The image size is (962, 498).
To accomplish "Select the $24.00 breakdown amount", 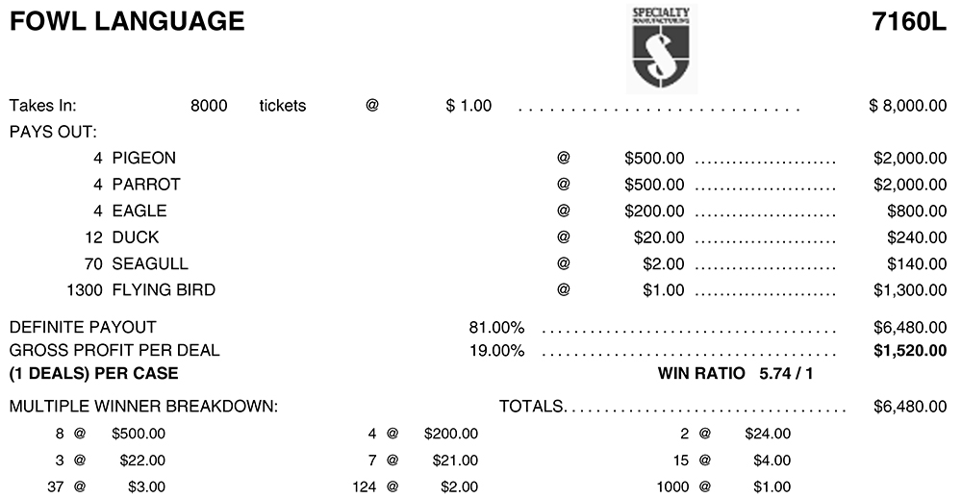I will [x=768, y=434].
